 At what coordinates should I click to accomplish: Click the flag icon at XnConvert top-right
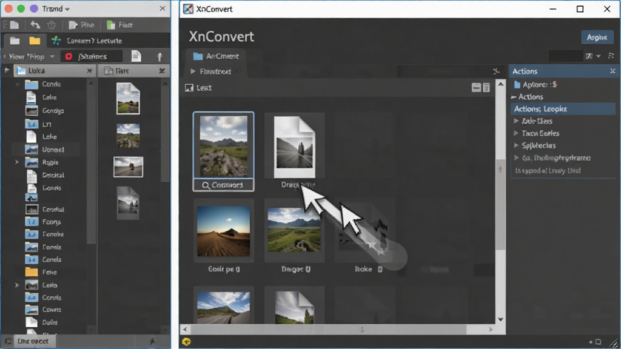[611, 56]
